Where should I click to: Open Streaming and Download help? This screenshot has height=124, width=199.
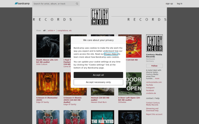(152, 109)
